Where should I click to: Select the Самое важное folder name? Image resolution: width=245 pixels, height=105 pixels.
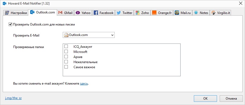(84, 67)
